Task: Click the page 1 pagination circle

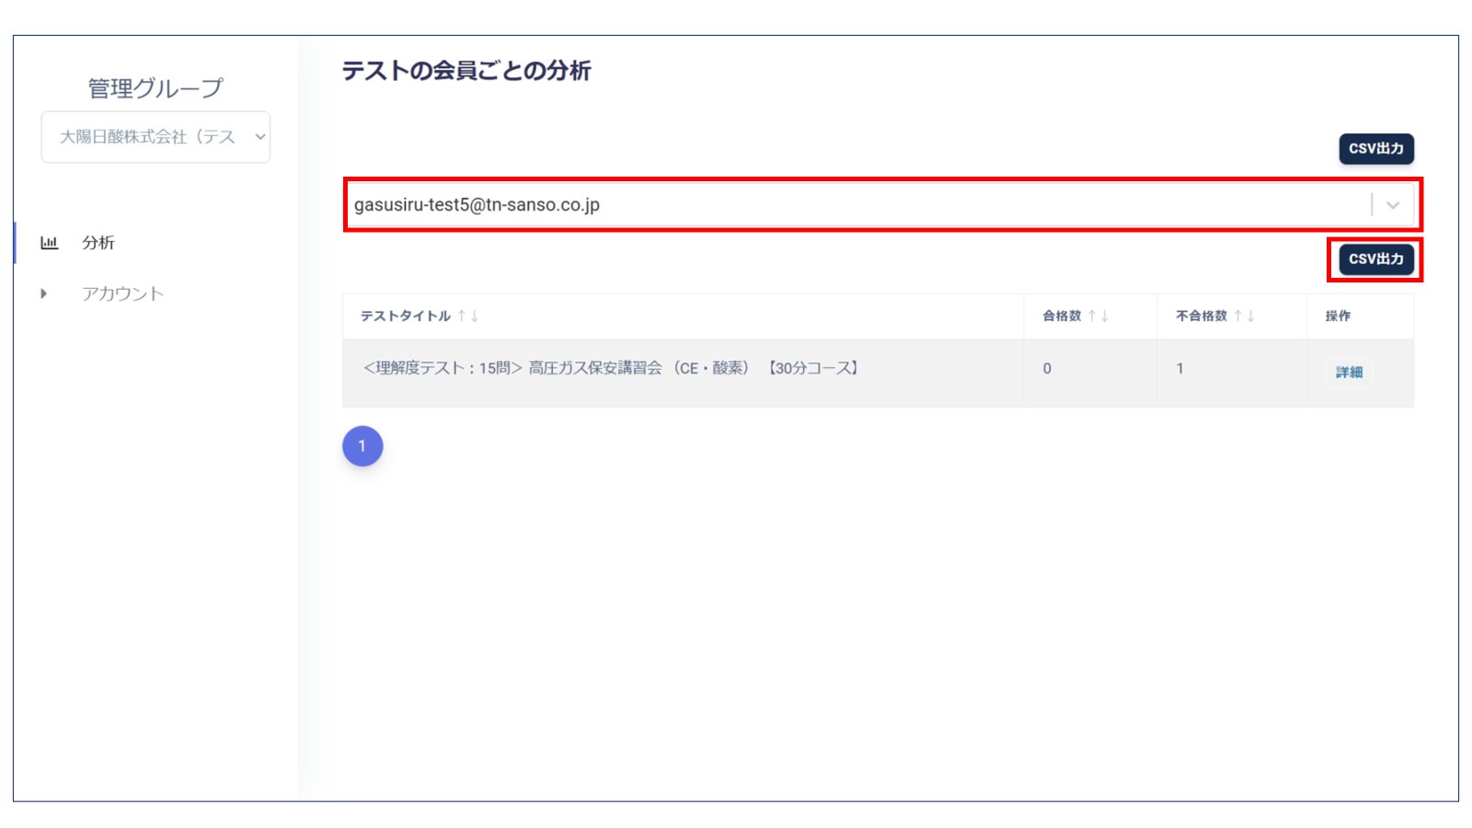Action: coord(362,445)
